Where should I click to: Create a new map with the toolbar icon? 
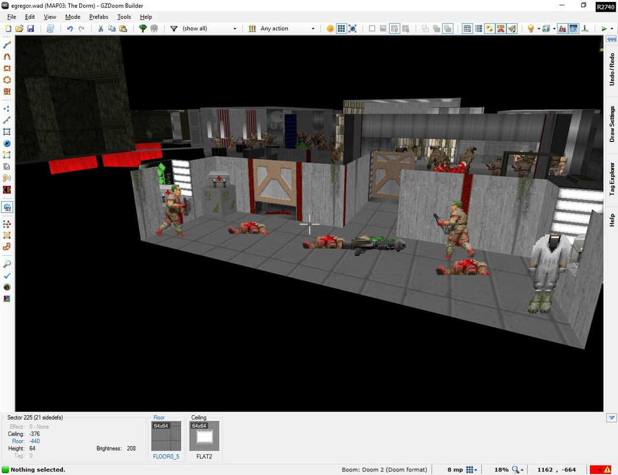(x=8, y=28)
